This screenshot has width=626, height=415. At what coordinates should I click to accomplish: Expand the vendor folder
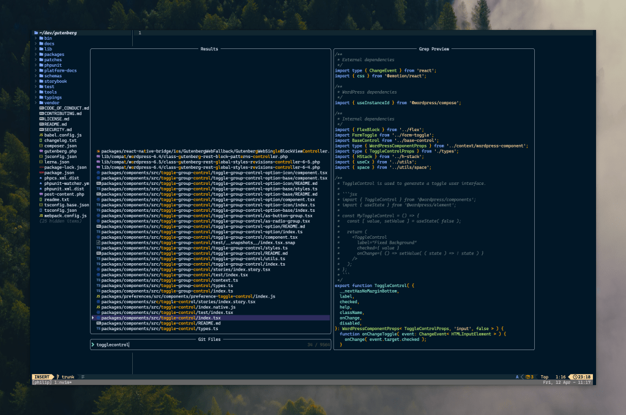point(51,103)
